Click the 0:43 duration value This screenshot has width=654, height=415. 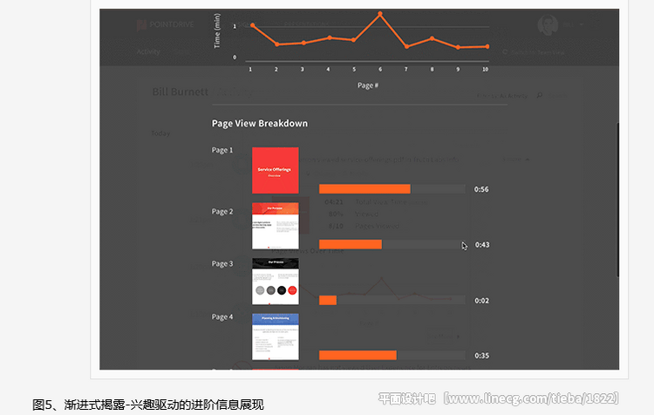[x=482, y=245]
